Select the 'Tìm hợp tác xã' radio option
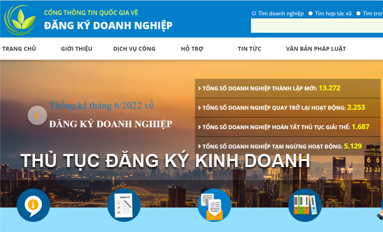The image size is (383, 232). pos(310,14)
